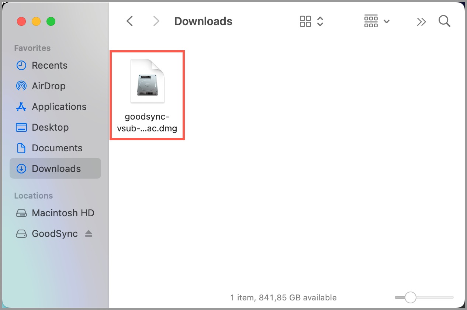
Task: Click the goodsync-vsub-...ac.dmg file name
Action: pyautogui.click(x=147, y=123)
